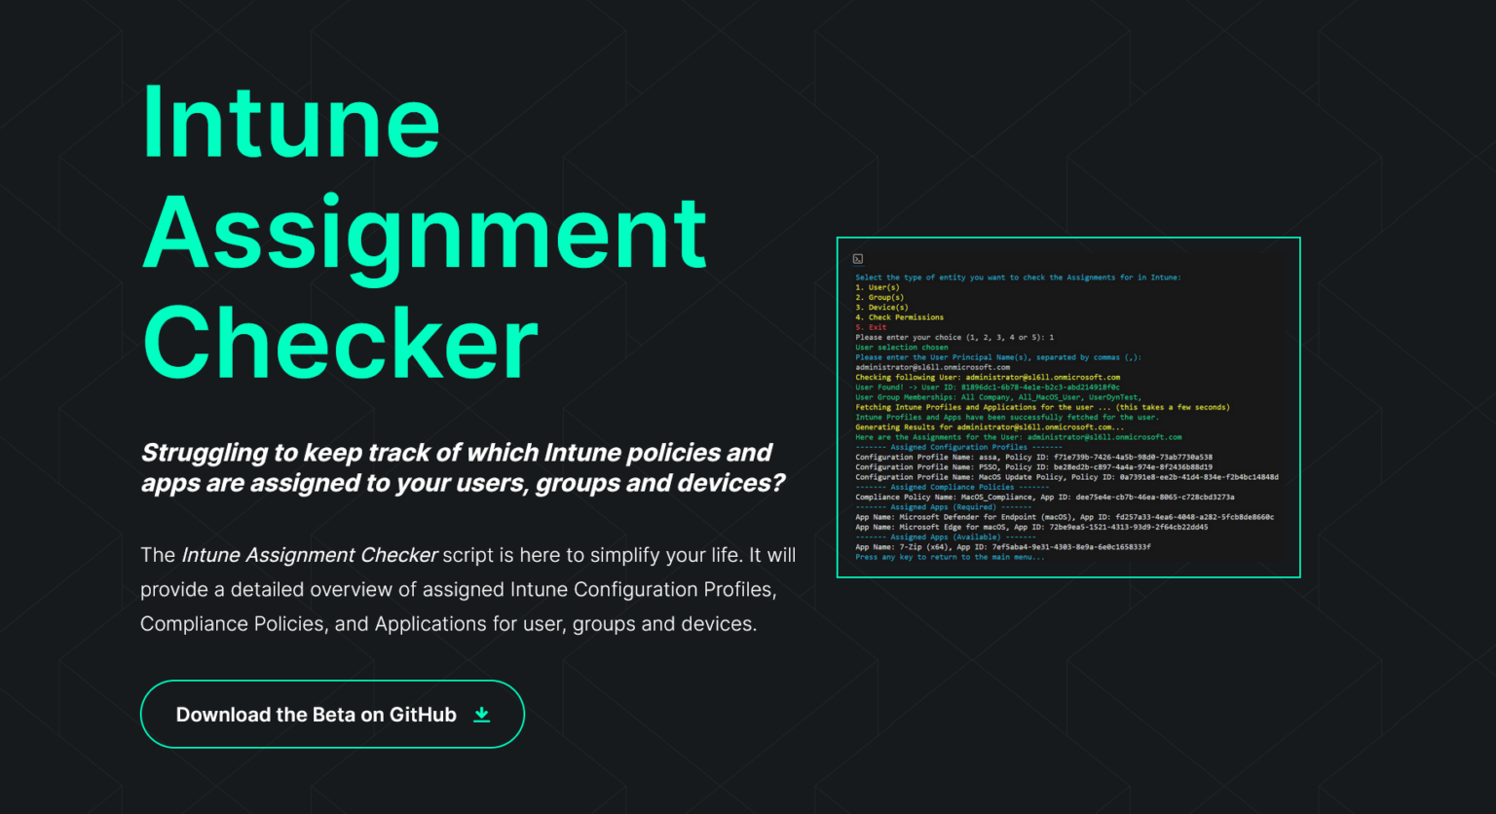1496x814 pixels.
Task: Click the 7-Zip (x64) app entry
Action: [1003, 546]
